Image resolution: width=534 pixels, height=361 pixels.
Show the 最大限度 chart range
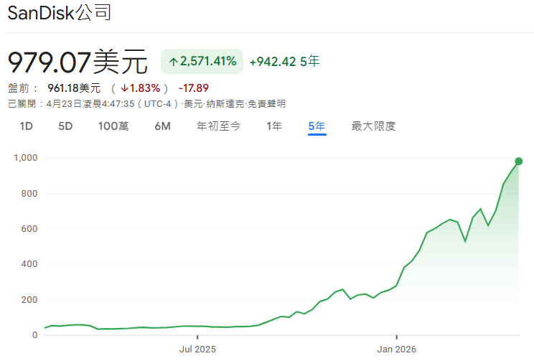click(x=373, y=126)
